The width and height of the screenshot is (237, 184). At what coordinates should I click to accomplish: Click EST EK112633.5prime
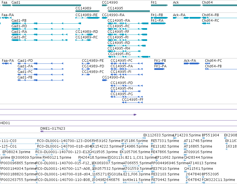158,135
